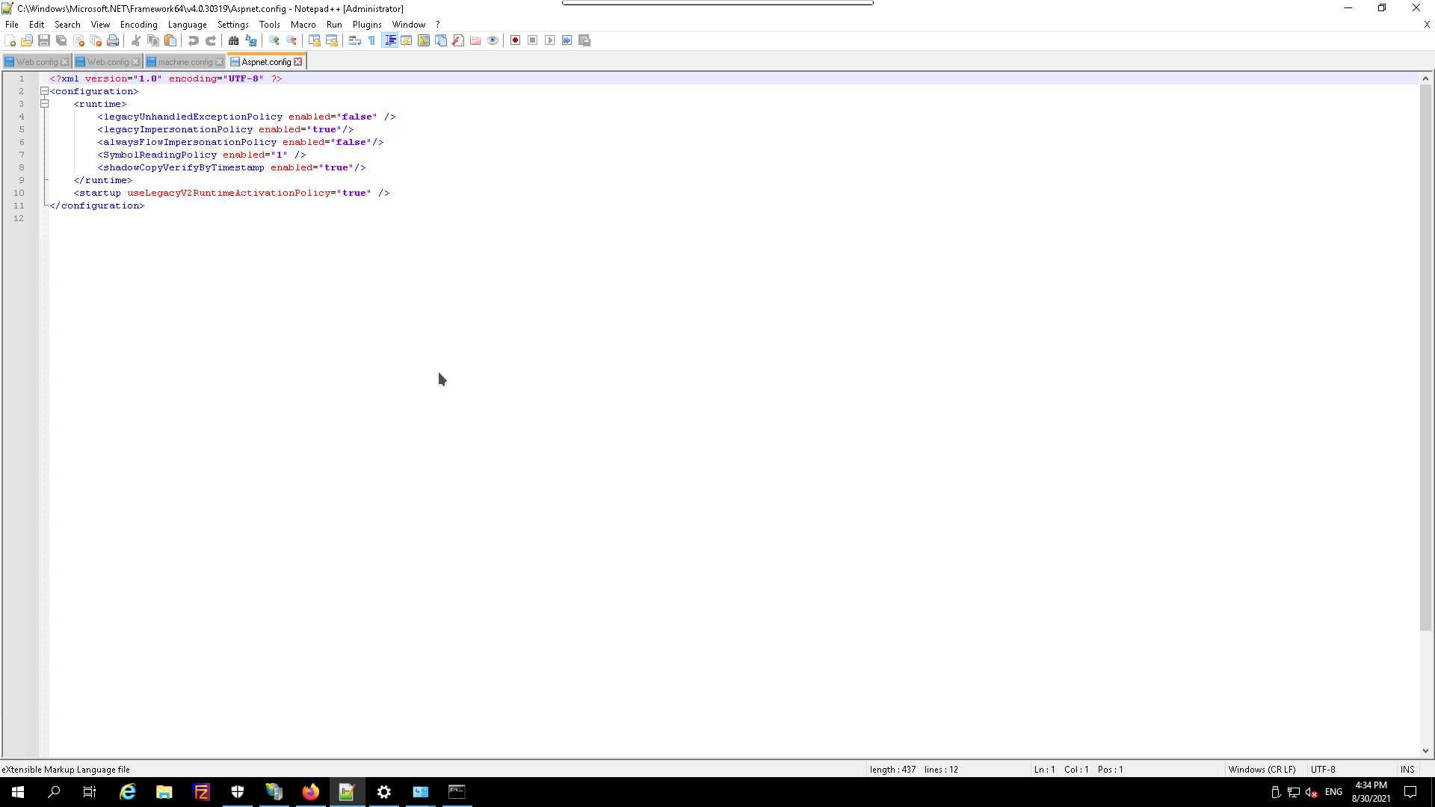Click the Run Macro Multiple Times icon

(x=567, y=40)
